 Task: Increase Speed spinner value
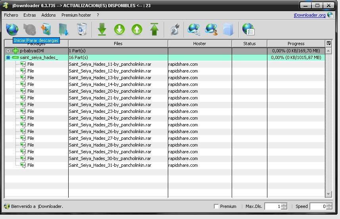(329, 205)
